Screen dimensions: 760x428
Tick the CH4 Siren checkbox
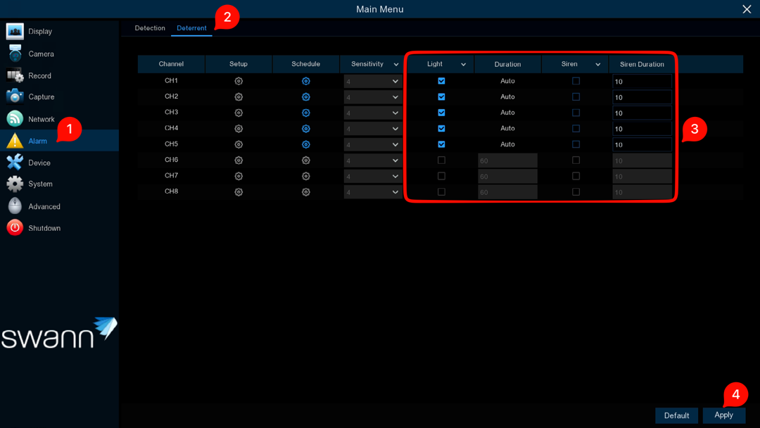[576, 128]
